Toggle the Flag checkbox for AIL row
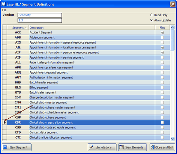This screenshot has height=154, width=177. coord(162,47)
